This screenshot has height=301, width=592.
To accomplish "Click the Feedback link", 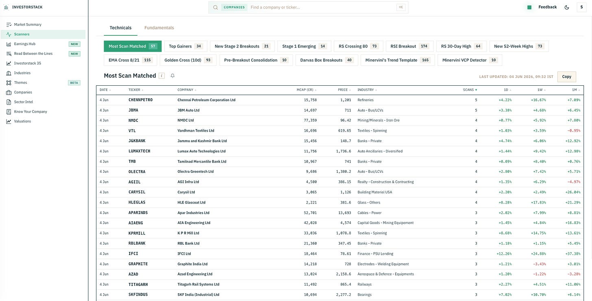I will click(548, 7).
